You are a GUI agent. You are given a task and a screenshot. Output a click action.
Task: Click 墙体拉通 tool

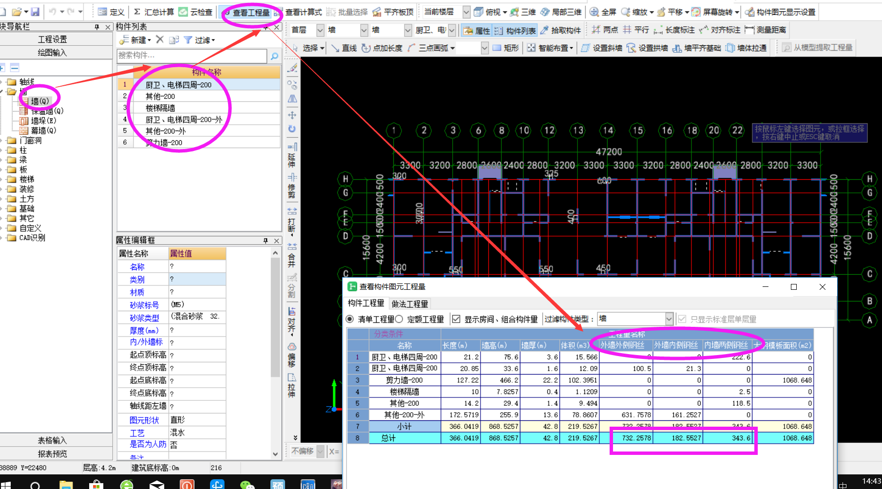click(x=746, y=48)
